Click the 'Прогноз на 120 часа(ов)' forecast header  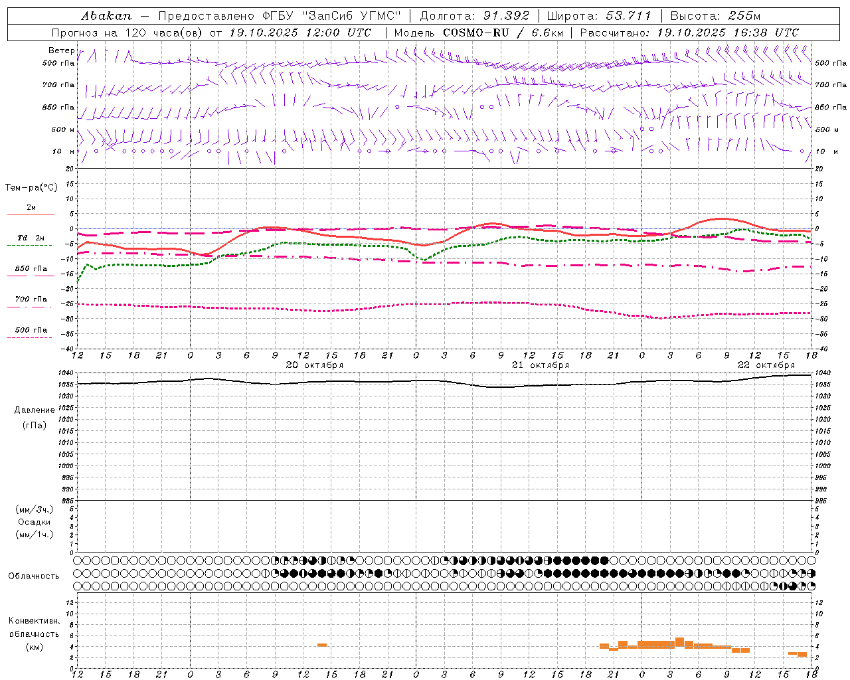[127, 33]
